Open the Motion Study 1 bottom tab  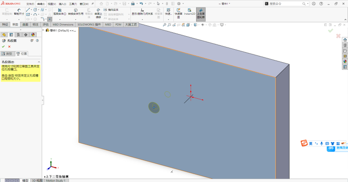pyautogui.click(x=56, y=180)
